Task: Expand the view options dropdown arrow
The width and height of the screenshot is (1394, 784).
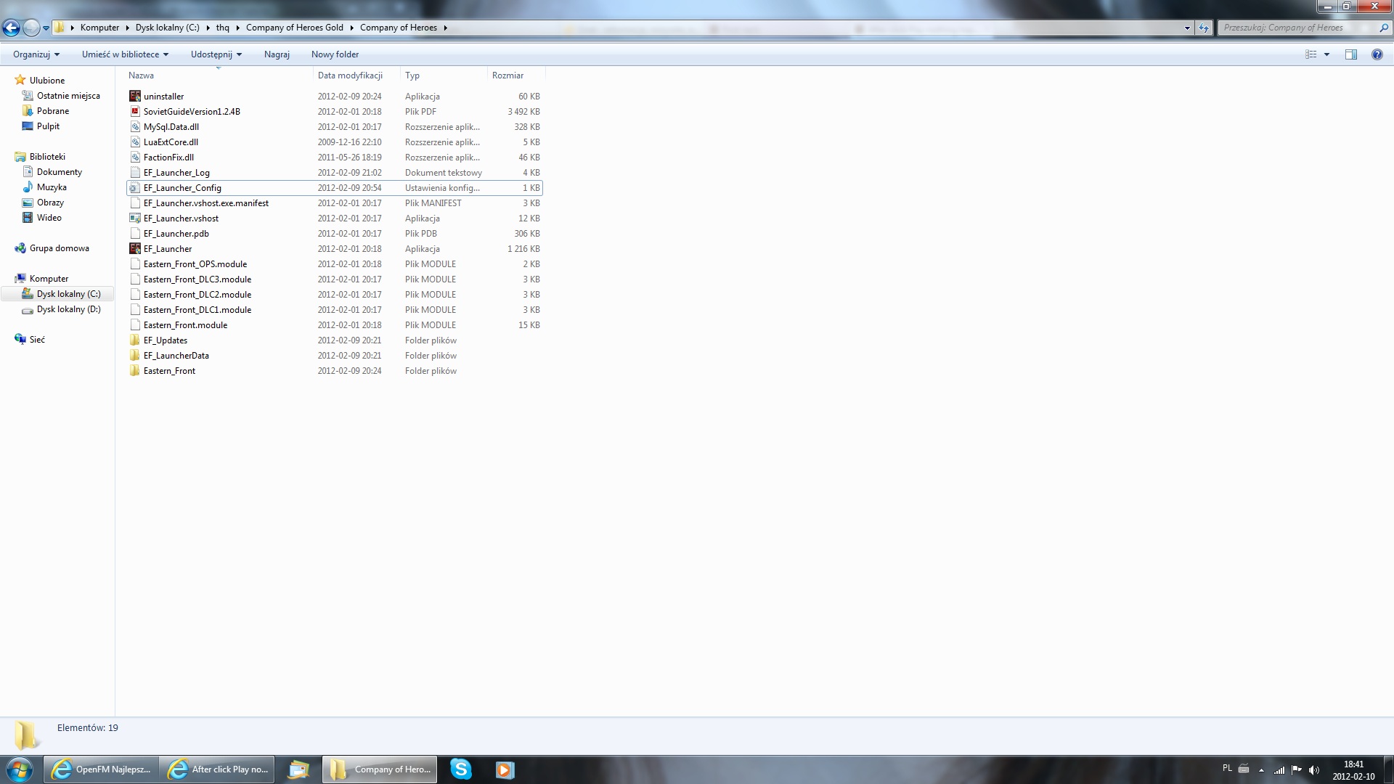Action: (1326, 54)
